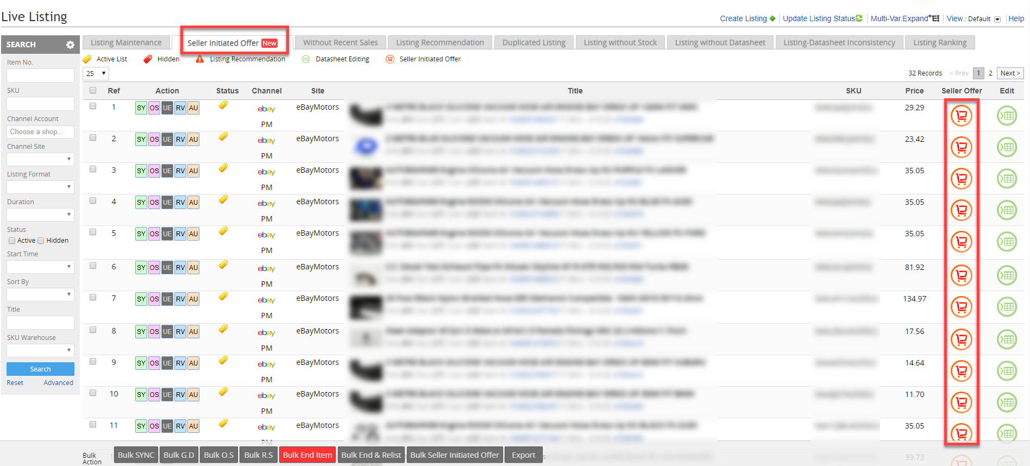The width and height of the screenshot is (1030, 466).
Task: Click OS action icon in row 2
Action: pyautogui.click(x=154, y=140)
